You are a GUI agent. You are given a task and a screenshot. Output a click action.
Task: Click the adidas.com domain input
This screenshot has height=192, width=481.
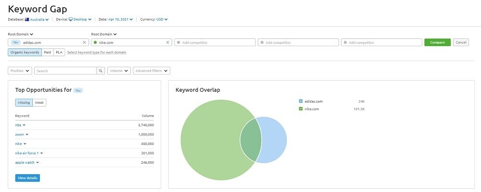click(x=48, y=42)
